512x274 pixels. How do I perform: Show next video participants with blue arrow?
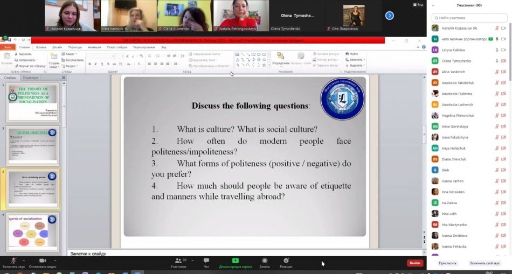pyautogui.click(x=389, y=16)
